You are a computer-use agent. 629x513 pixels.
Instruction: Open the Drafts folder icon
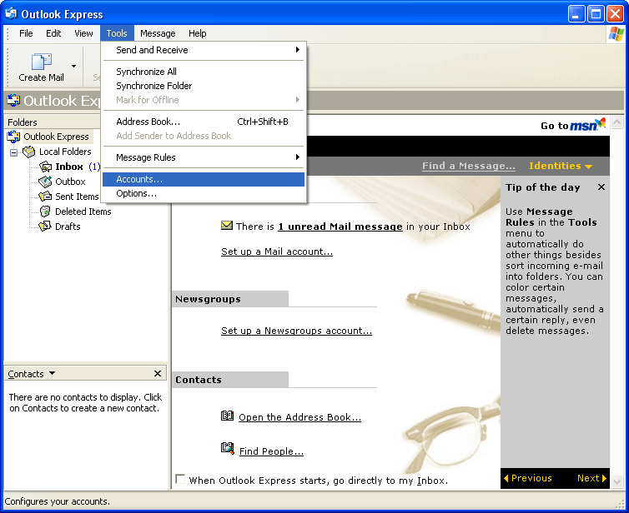coord(45,227)
